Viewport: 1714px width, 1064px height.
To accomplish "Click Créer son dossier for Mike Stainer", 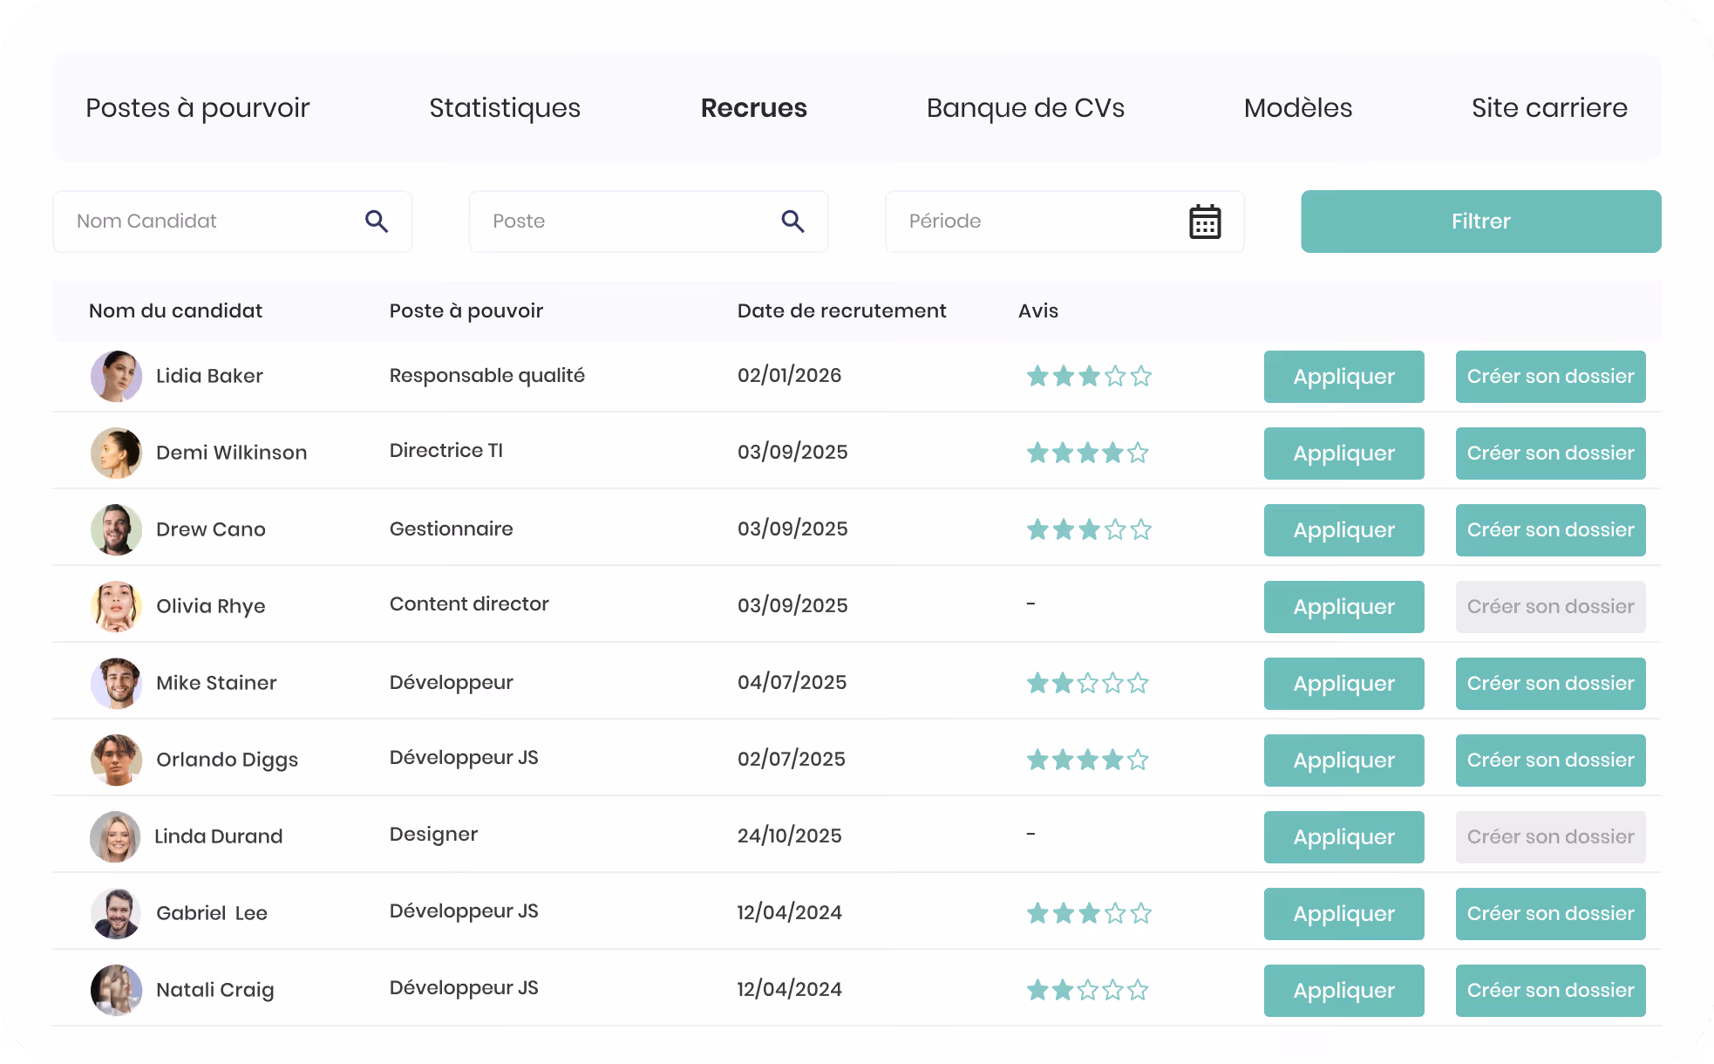I will coord(1551,684).
